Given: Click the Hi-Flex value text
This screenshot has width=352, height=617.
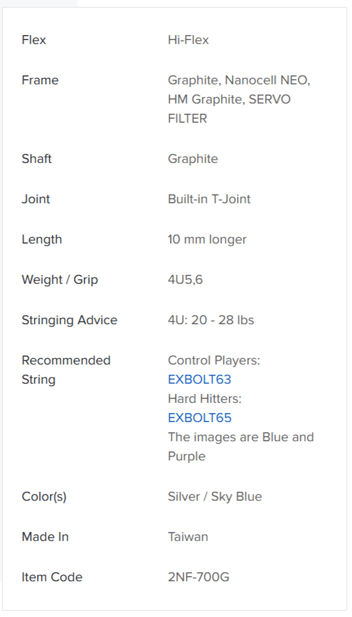Looking at the screenshot, I should click(188, 40).
